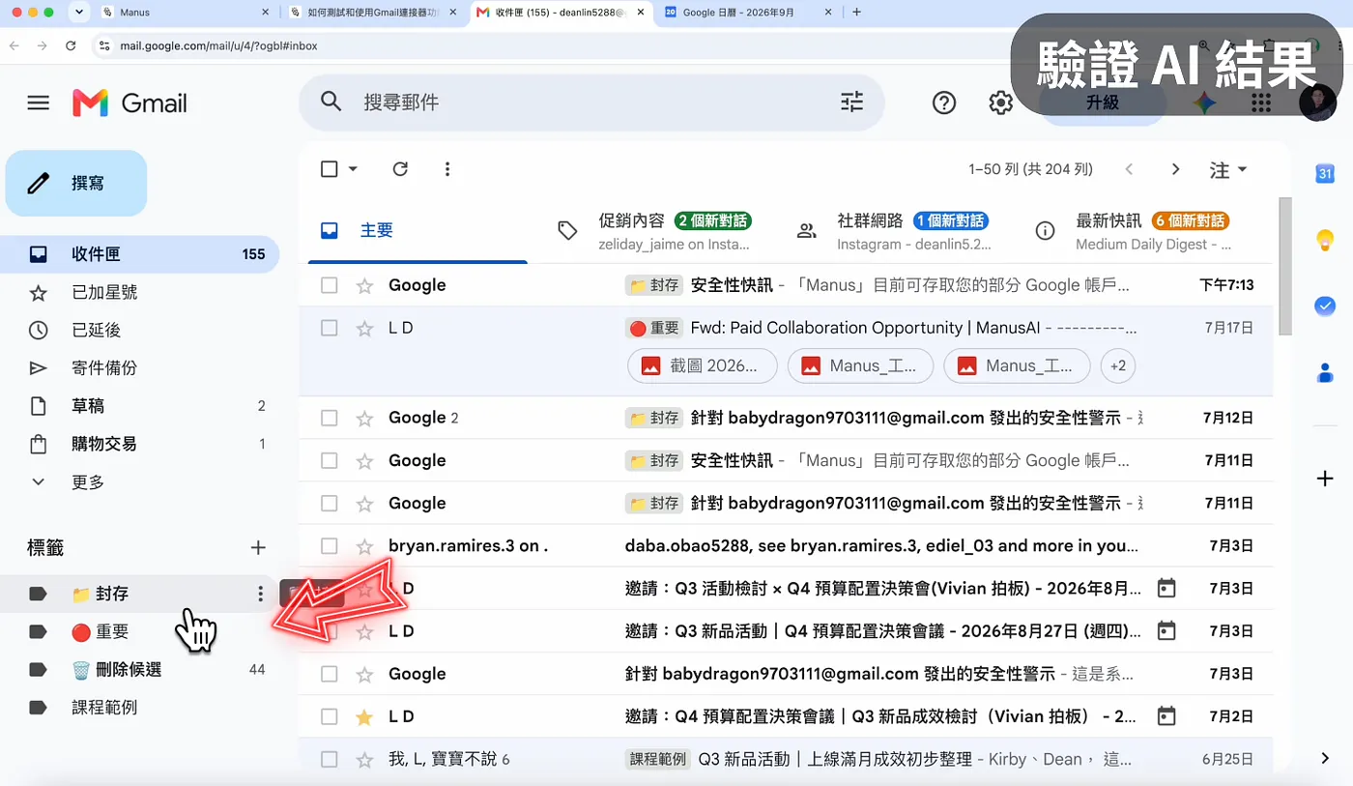The image size is (1353, 786).
Task: Open the select dropdown arrow beside the checkbox
Action: click(x=353, y=169)
